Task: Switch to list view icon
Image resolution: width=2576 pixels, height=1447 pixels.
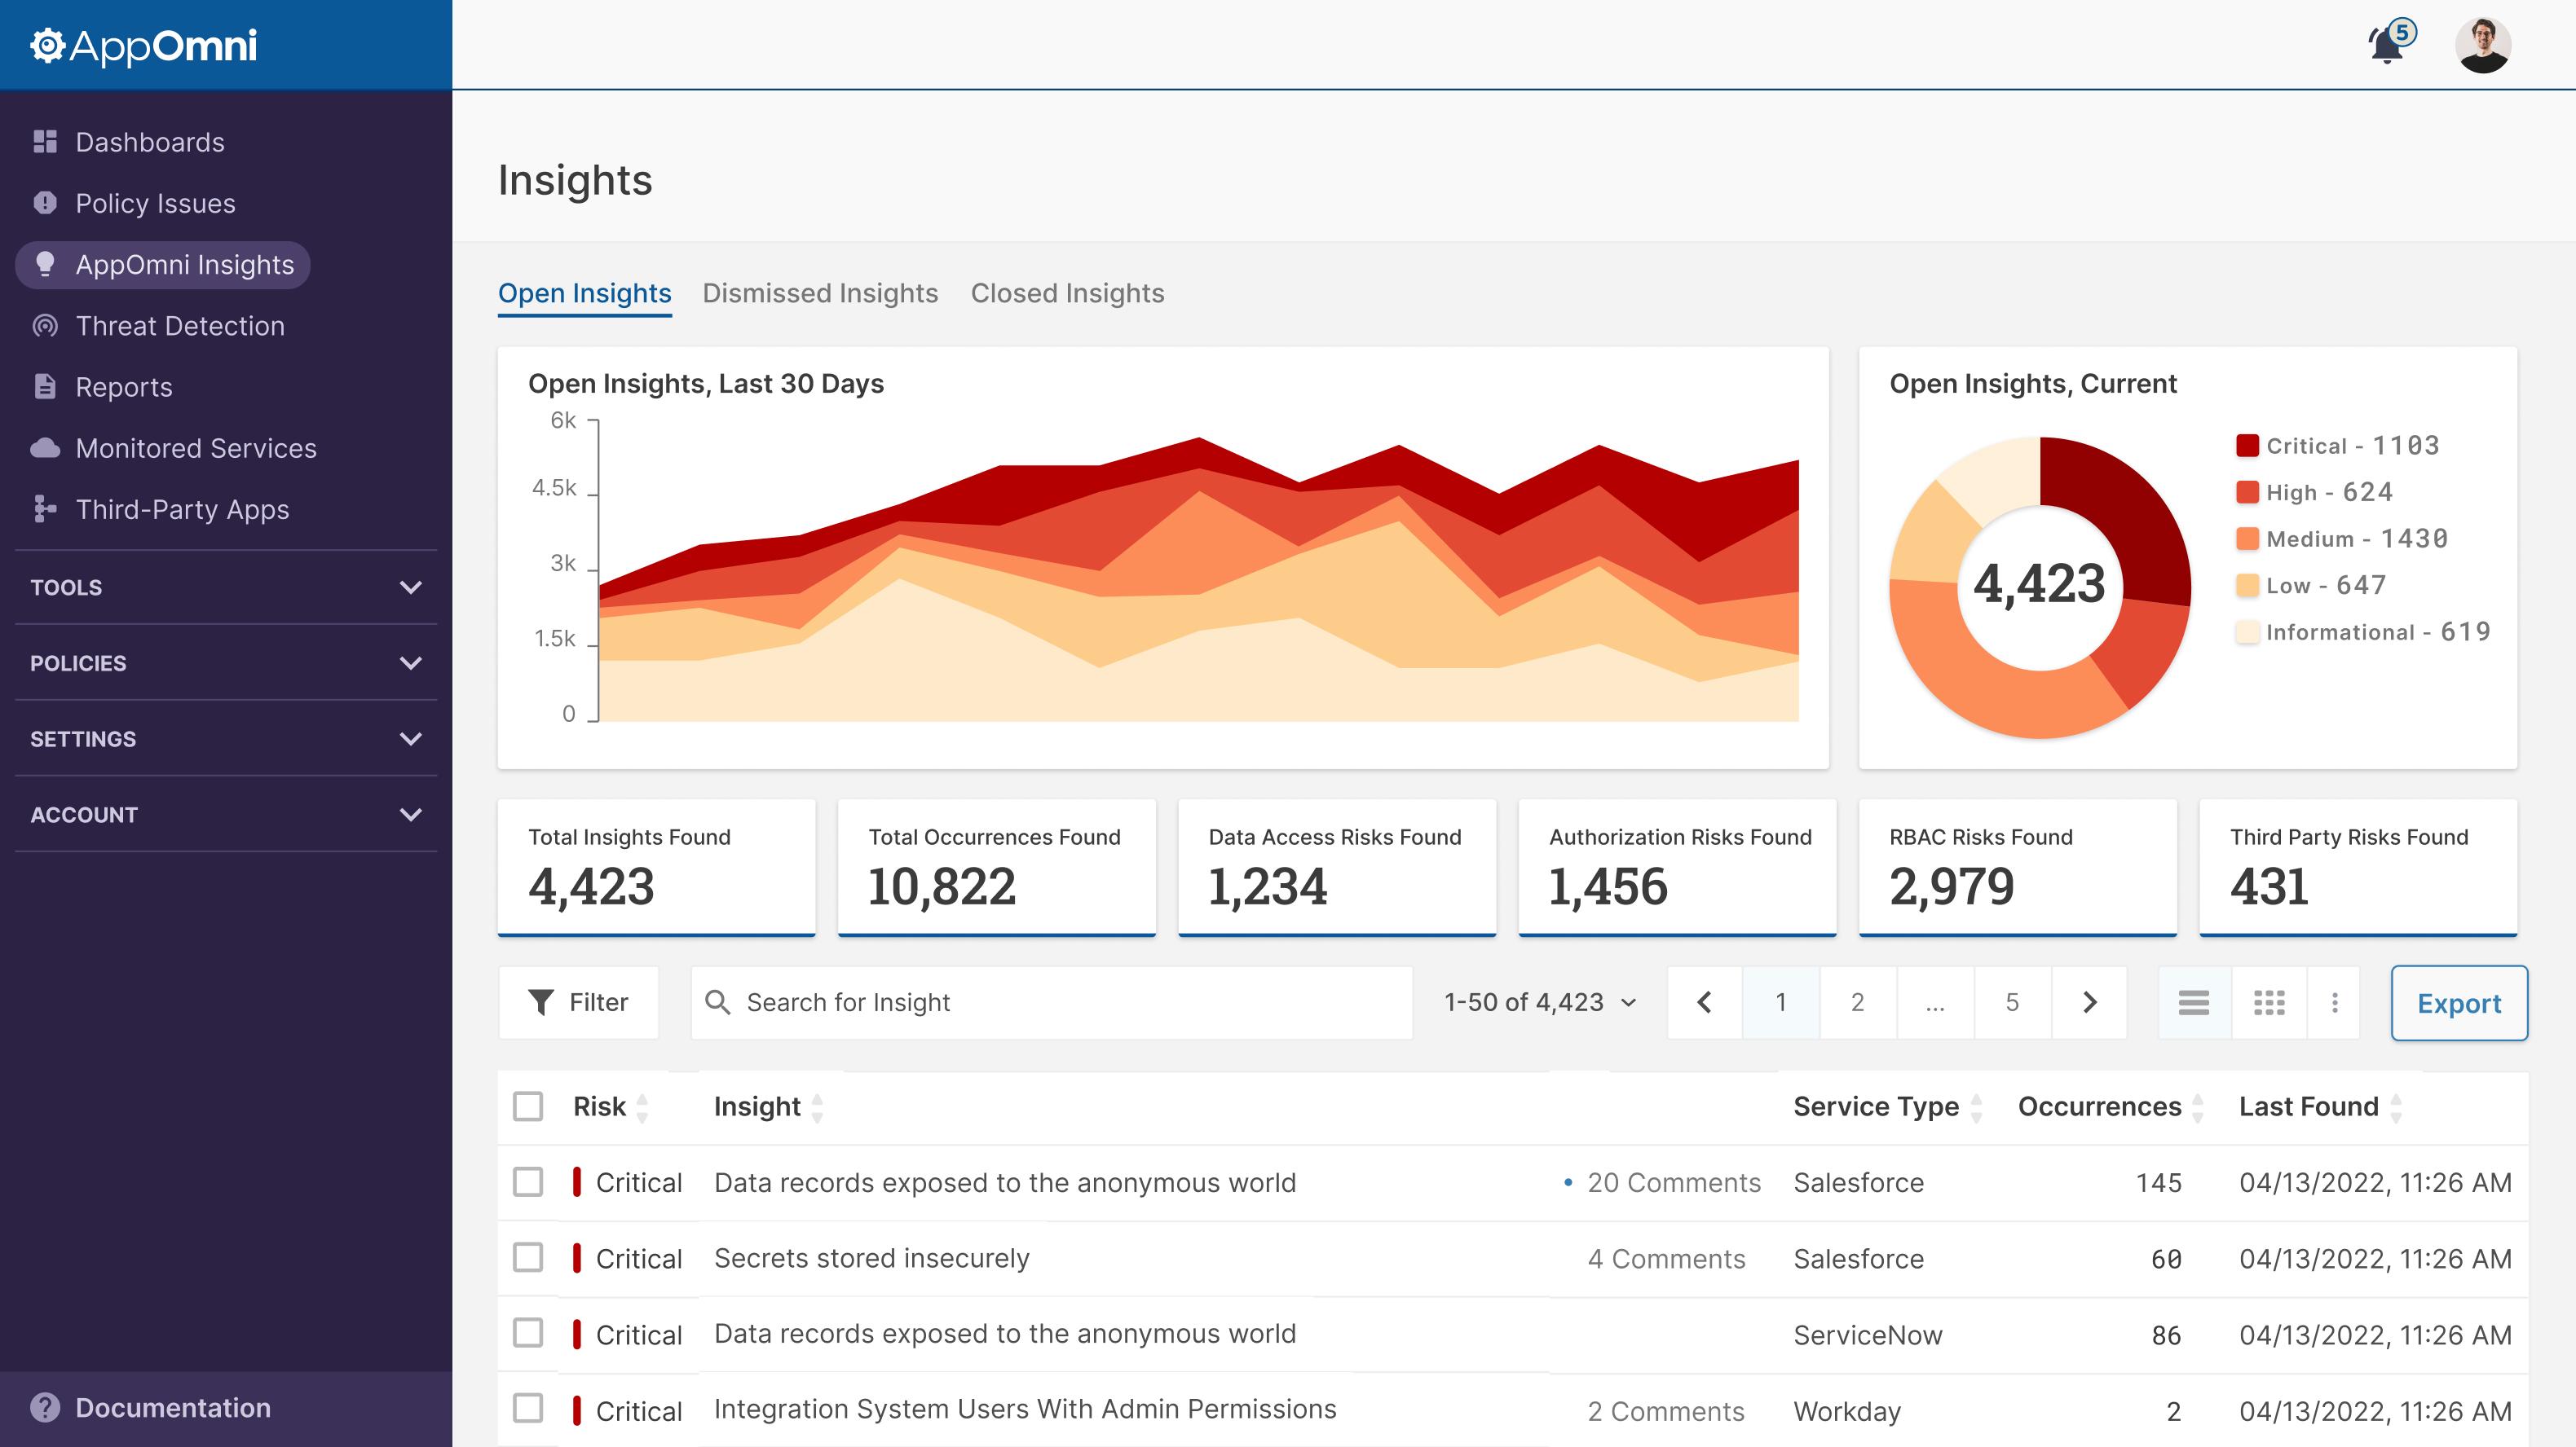Action: pos(2194,1002)
